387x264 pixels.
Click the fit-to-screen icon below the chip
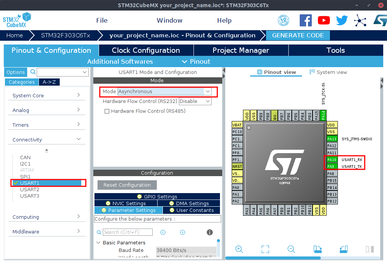point(265,249)
